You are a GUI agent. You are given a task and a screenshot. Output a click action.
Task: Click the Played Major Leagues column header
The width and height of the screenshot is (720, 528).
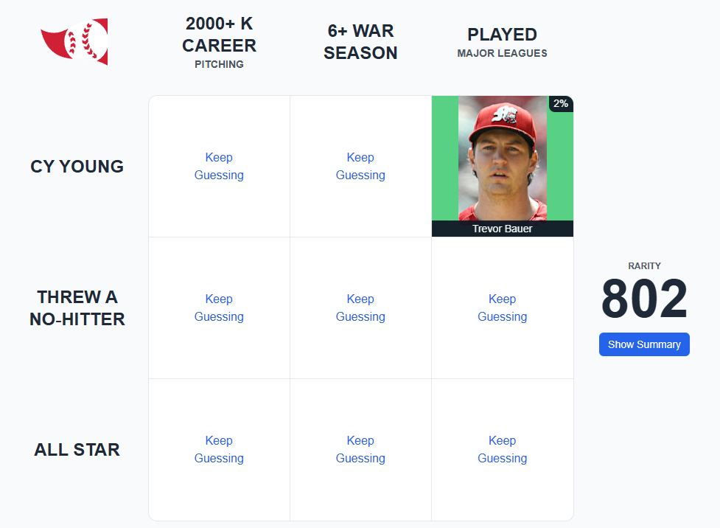click(x=503, y=42)
